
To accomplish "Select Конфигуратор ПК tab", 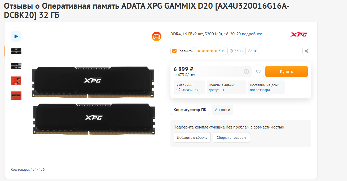I will point(190,110).
